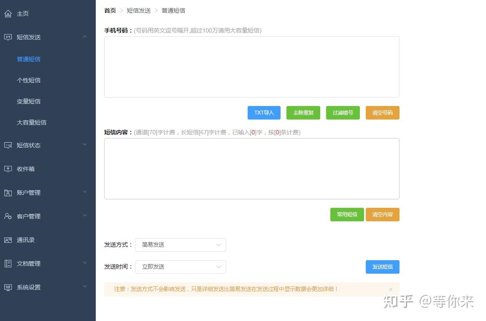Go to 主页 in the sidebar
Image resolution: width=486 pixels, height=321 pixels.
(23, 14)
